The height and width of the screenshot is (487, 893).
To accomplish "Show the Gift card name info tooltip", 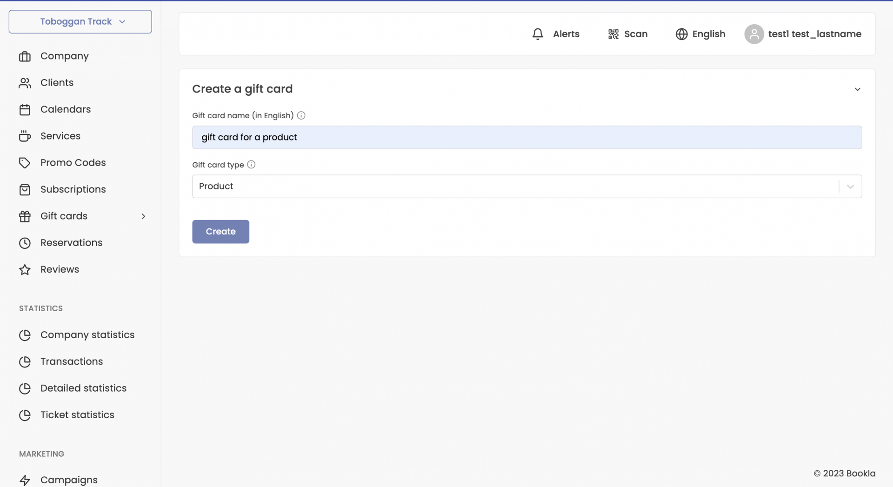I will [301, 115].
